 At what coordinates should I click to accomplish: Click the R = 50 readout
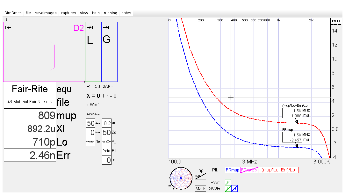(x=93, y=86)
